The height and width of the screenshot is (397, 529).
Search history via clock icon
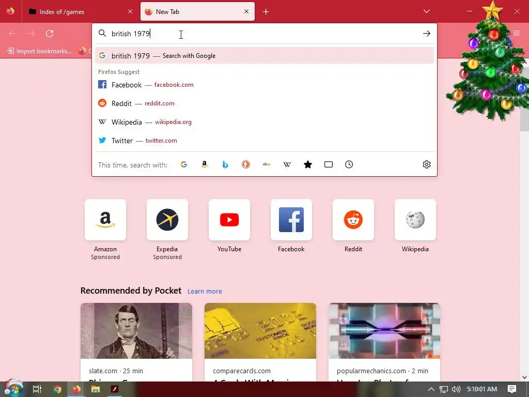349,164
